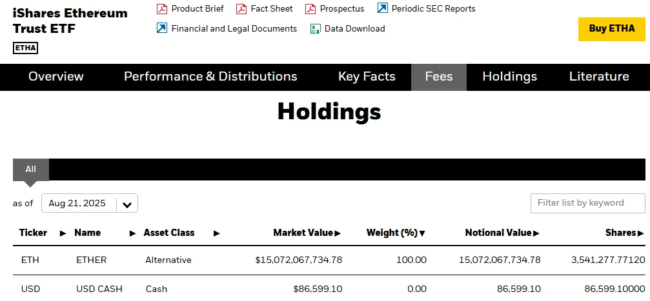Screen dimensions: 650x301
Task: Open the Performance & Distributions tab
Action: pyautogui.click(x=210, y=77)
